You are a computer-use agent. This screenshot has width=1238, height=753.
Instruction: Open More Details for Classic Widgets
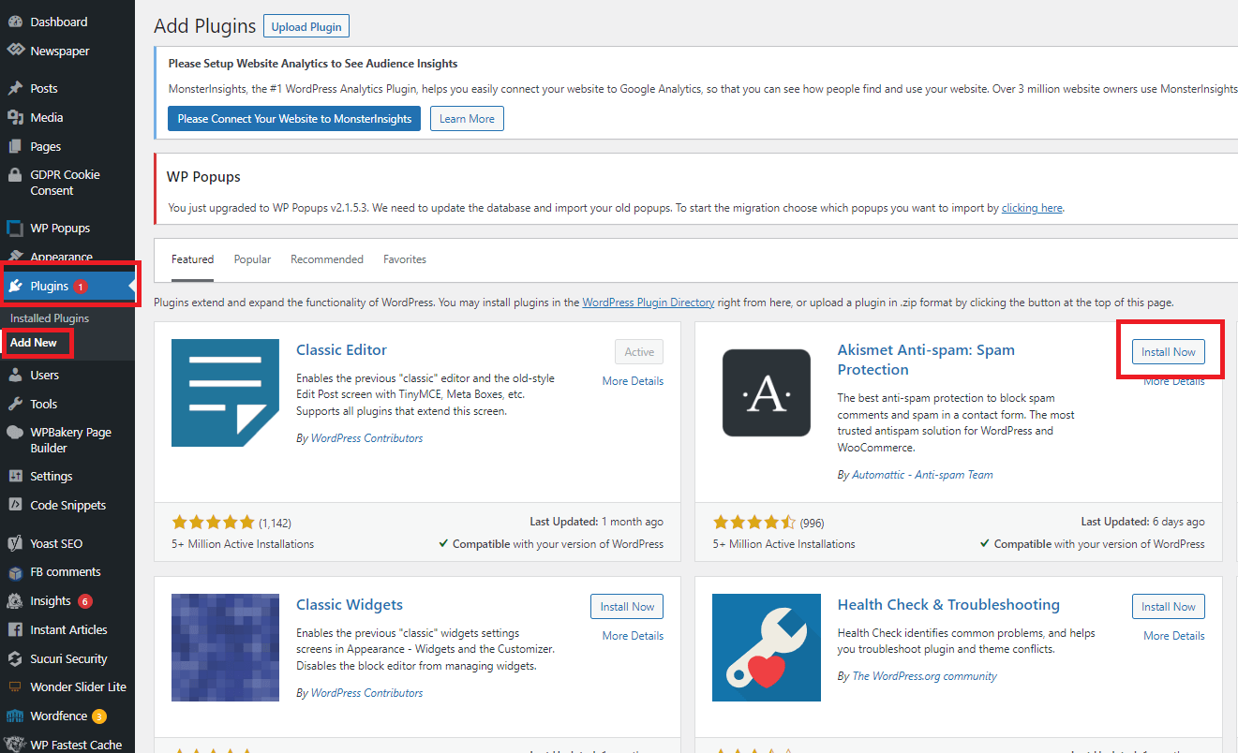[x=633, y=636]
